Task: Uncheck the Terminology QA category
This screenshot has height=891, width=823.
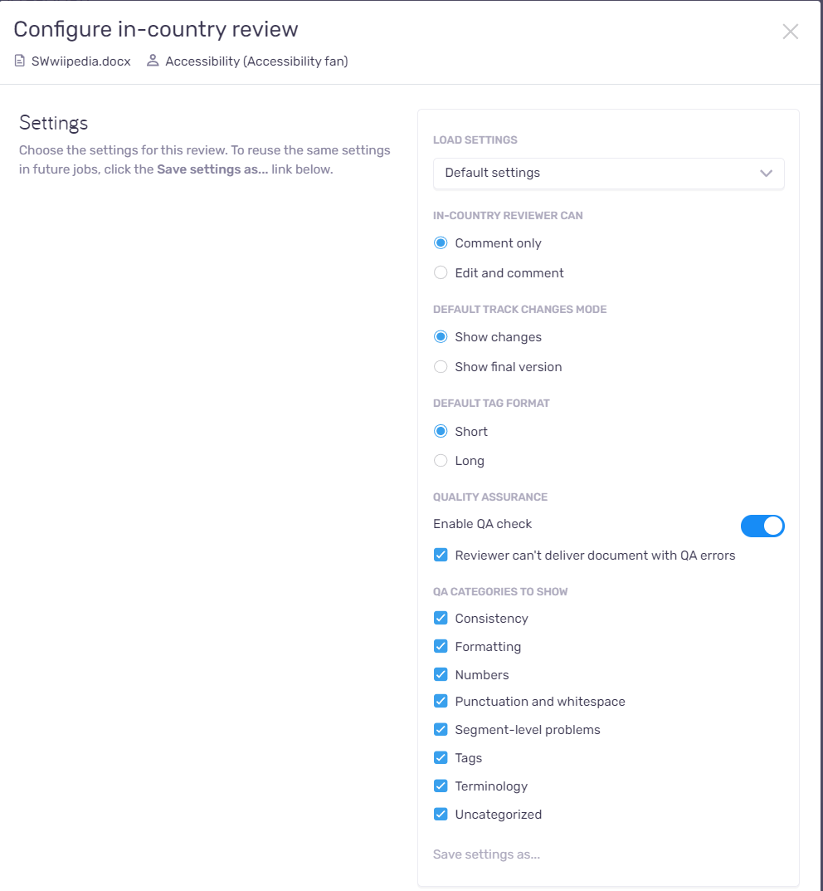Action: point(441,786)
